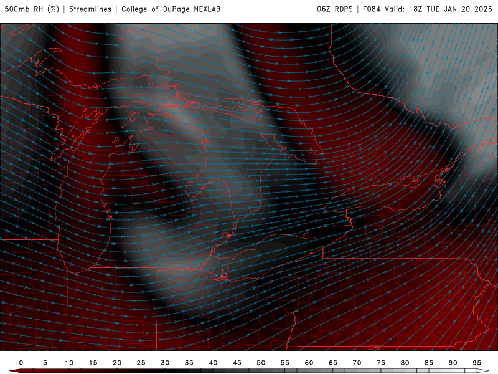Screen dimensions: 498x374
Task: Select the "10" label on the humidity scale
Action: point(69,363)
